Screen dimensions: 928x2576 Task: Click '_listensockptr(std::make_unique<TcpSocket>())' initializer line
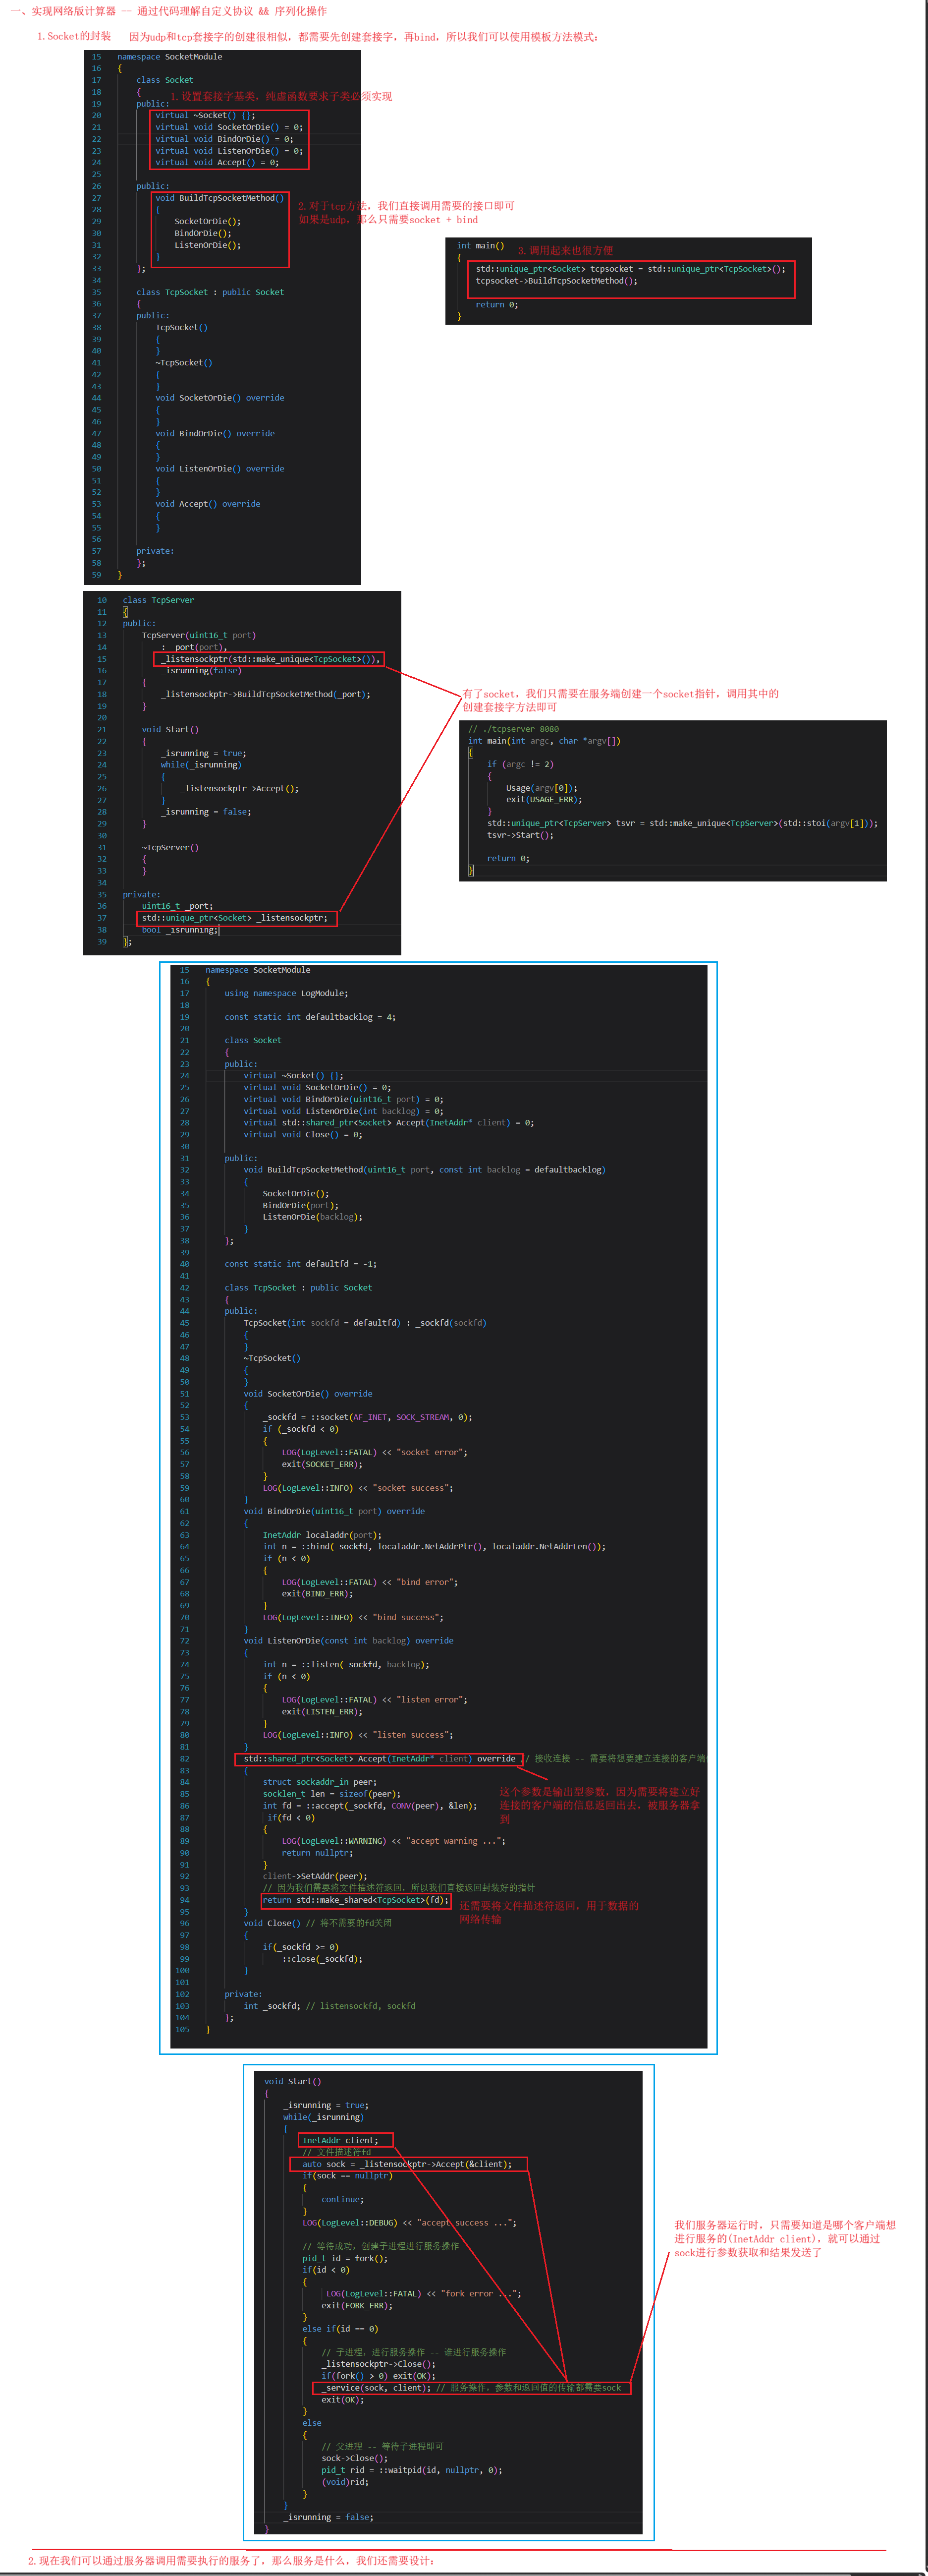(x=270, y=659)
